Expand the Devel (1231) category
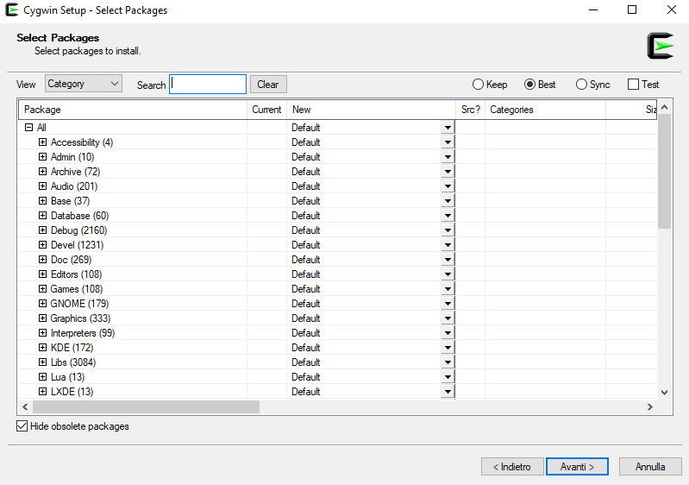The height and width of the screenshot is (485, 689). point(42,245)
